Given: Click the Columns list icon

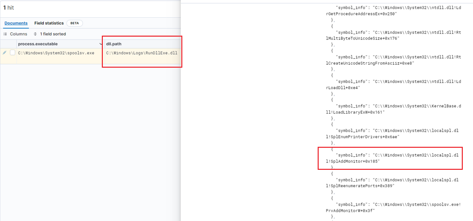Looking at the screenshot, I should tap(5, 34).
